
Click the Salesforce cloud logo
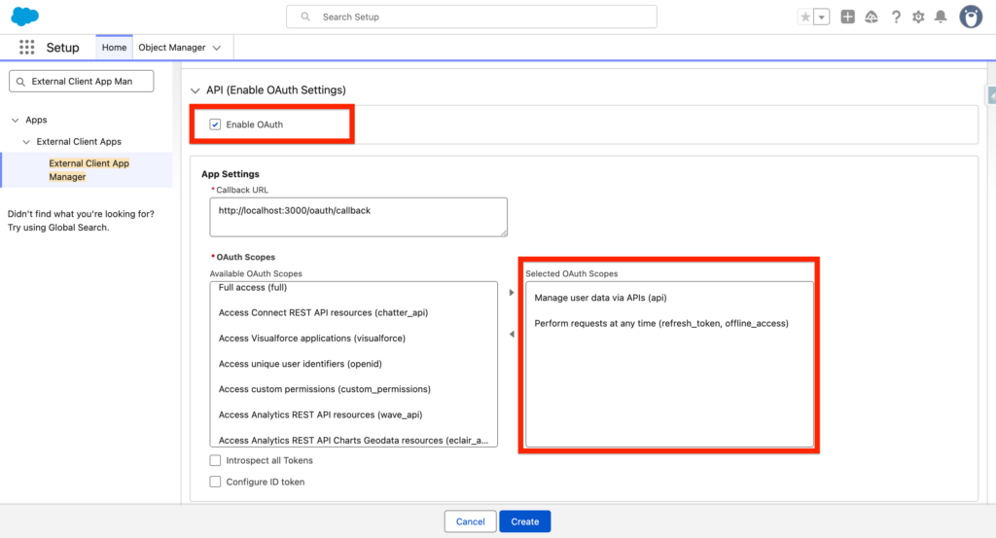(x=24, y=17)
